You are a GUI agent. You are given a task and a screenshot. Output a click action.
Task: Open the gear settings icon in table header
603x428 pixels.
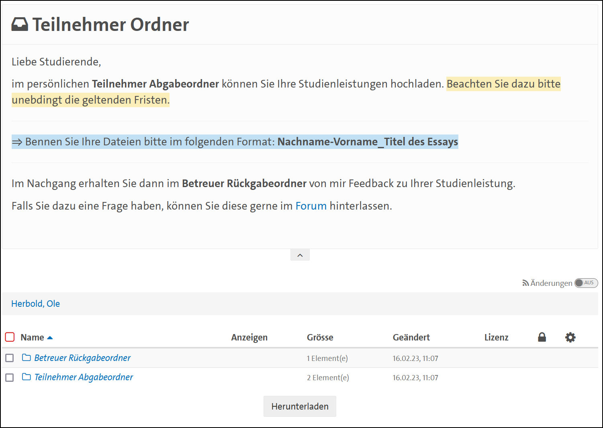click(x=570, y=337)
